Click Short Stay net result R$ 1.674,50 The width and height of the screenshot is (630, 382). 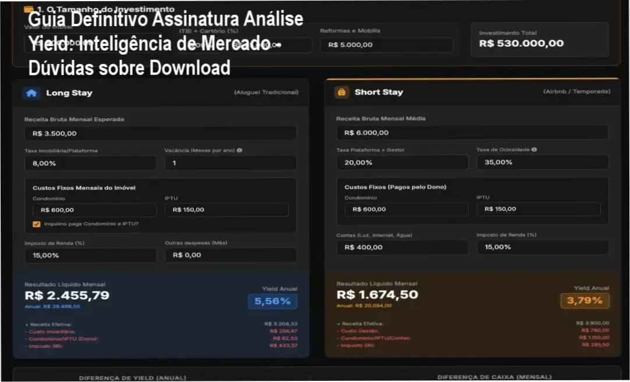[377, 295]
